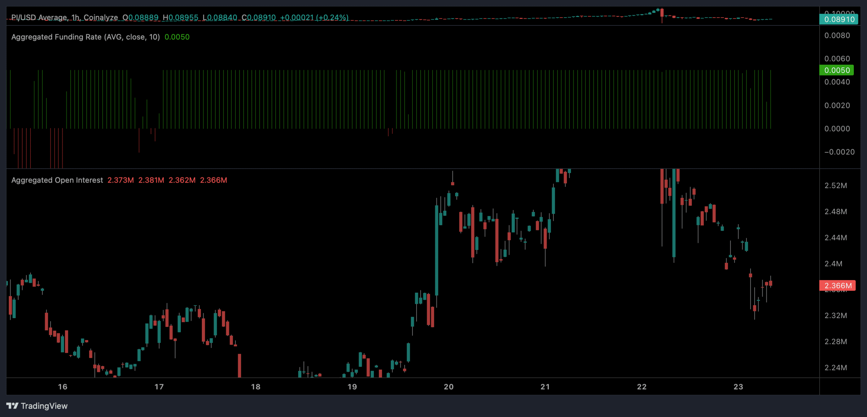
Task: Click the funding rate value 0.0050 in legend
Action: 177,37
